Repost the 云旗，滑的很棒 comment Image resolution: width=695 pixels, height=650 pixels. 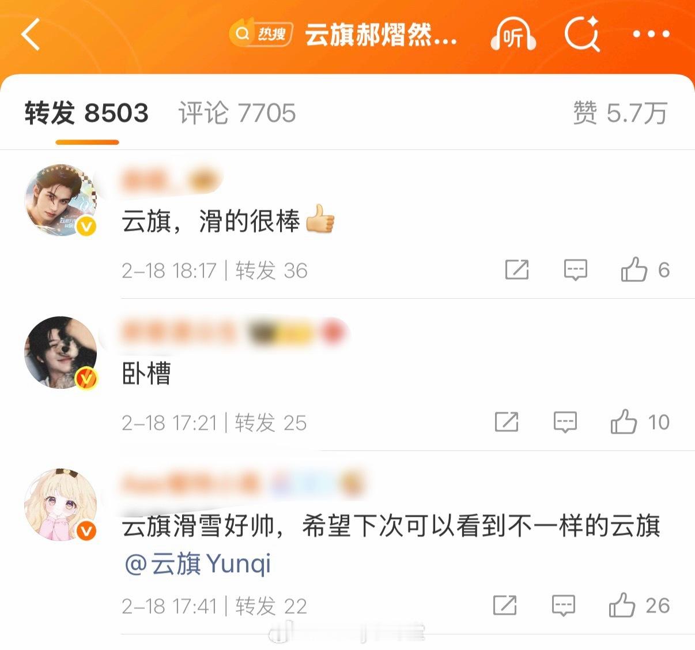pos(517,269)
